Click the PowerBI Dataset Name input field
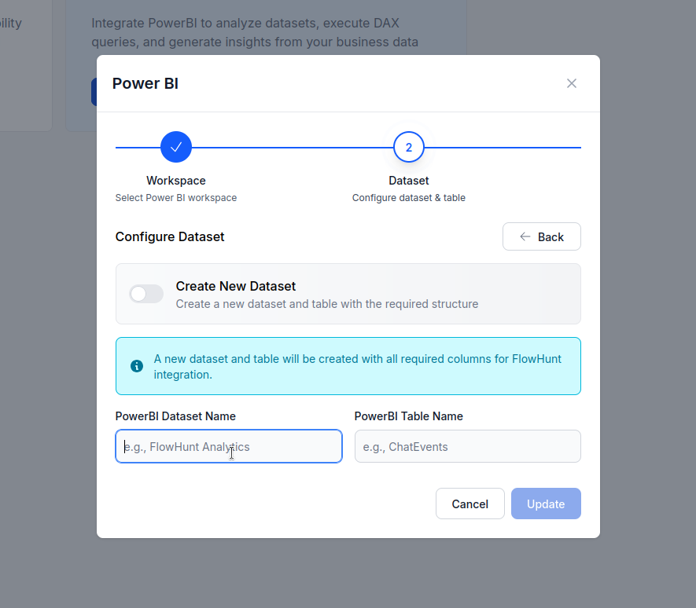The image size is (696, 608). (x=229, y=446)
